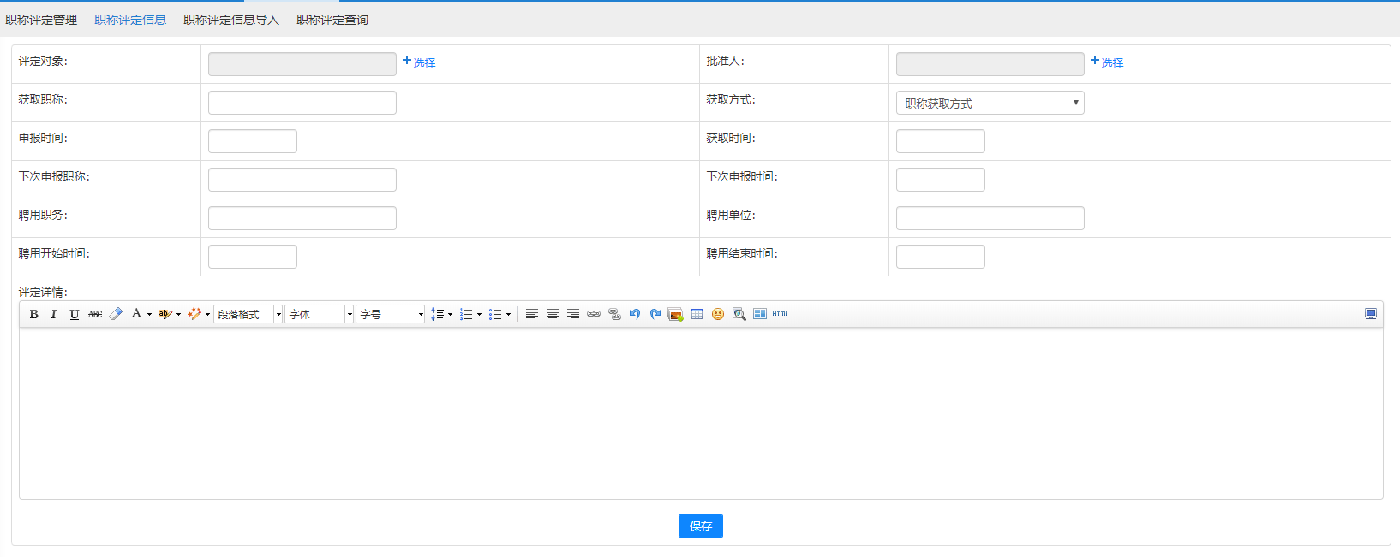Toggle italic formatting in the editor
This screenshot has height=557, width=1400.
[53, 314]
